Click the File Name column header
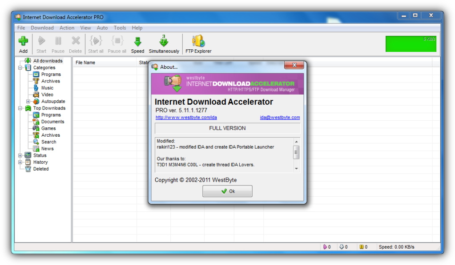The height and width of the screenshot is (265, 455). point(105,63)
